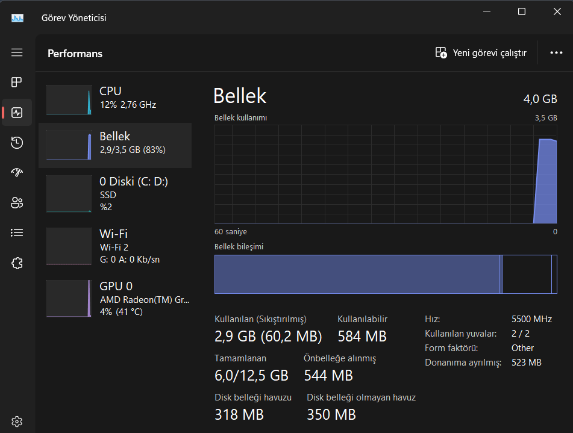Maximize the Görev Yöneticisi window
Viewport: 573px width, 433px height.
click(522, 12)
